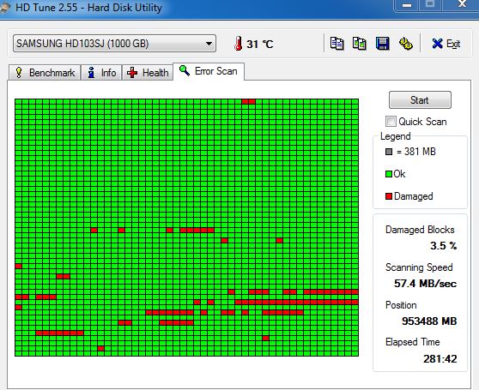
Task: Switch to the Health tab
Action: 148,73
